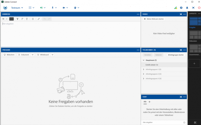Viewport: 201px width, 125px height.
Task: Click the Rotieren button
Action: pos(159,55)
